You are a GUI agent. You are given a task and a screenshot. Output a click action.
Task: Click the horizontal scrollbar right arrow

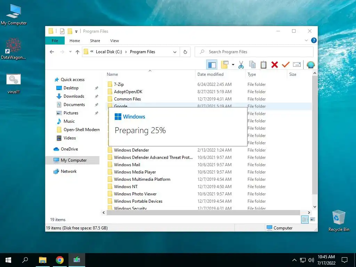[x=309, y=212]
